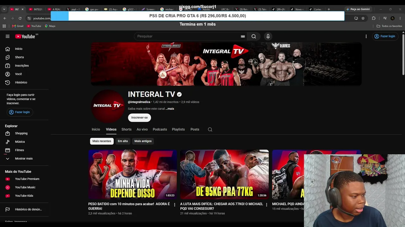Screen dimensions: 405x227
Task: Open the Ao vivo tab
Action: [x=142, y=129]
